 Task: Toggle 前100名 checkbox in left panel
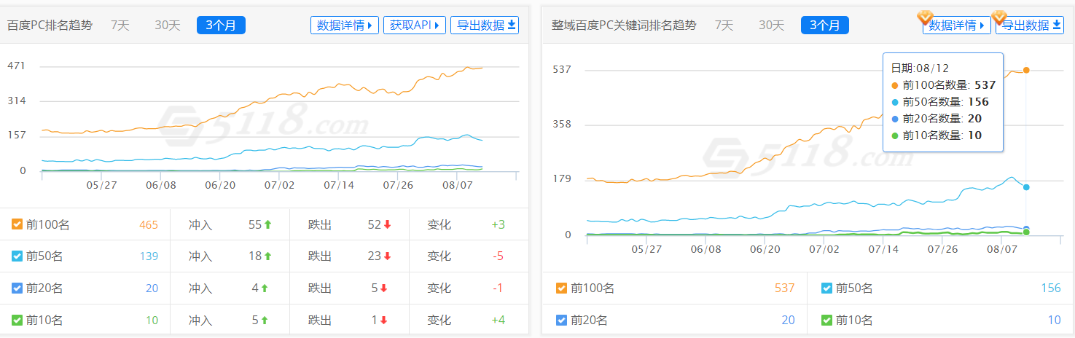coord(17,224)
